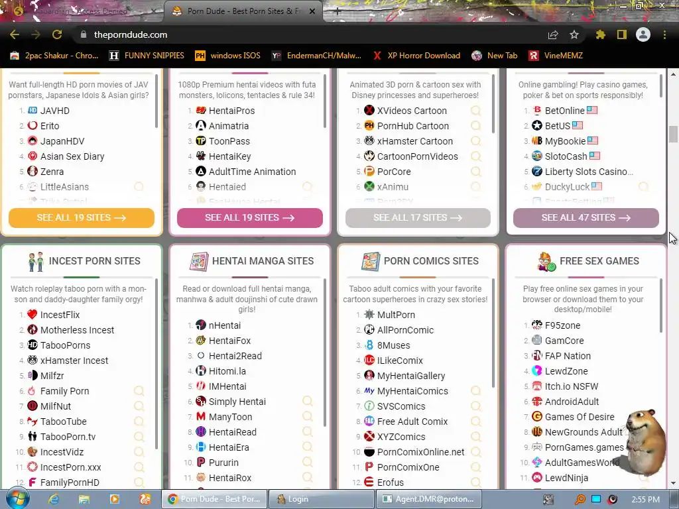The height and width of the screenshot is (509, 679).
Task: Open the Windows Start button
Action: click(17, 498)
